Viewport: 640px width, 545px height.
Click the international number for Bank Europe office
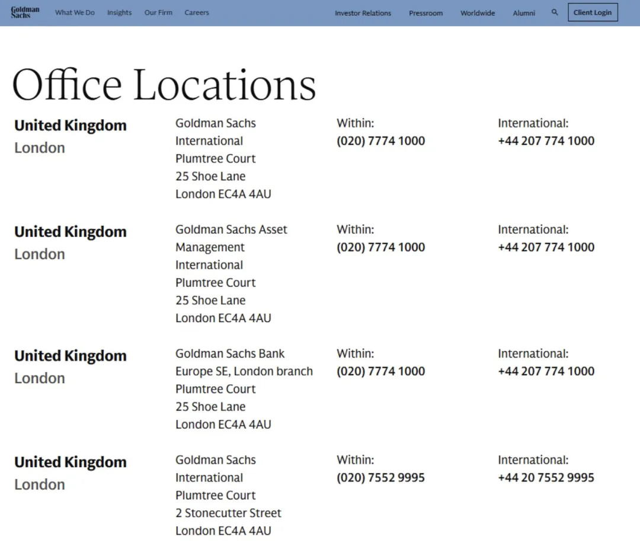[x=546, y=372]
